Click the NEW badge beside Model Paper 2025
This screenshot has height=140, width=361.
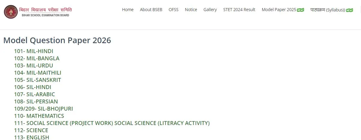point(300,10)
